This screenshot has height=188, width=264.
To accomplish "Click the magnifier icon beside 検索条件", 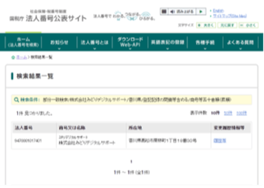I will pos(16,100).
